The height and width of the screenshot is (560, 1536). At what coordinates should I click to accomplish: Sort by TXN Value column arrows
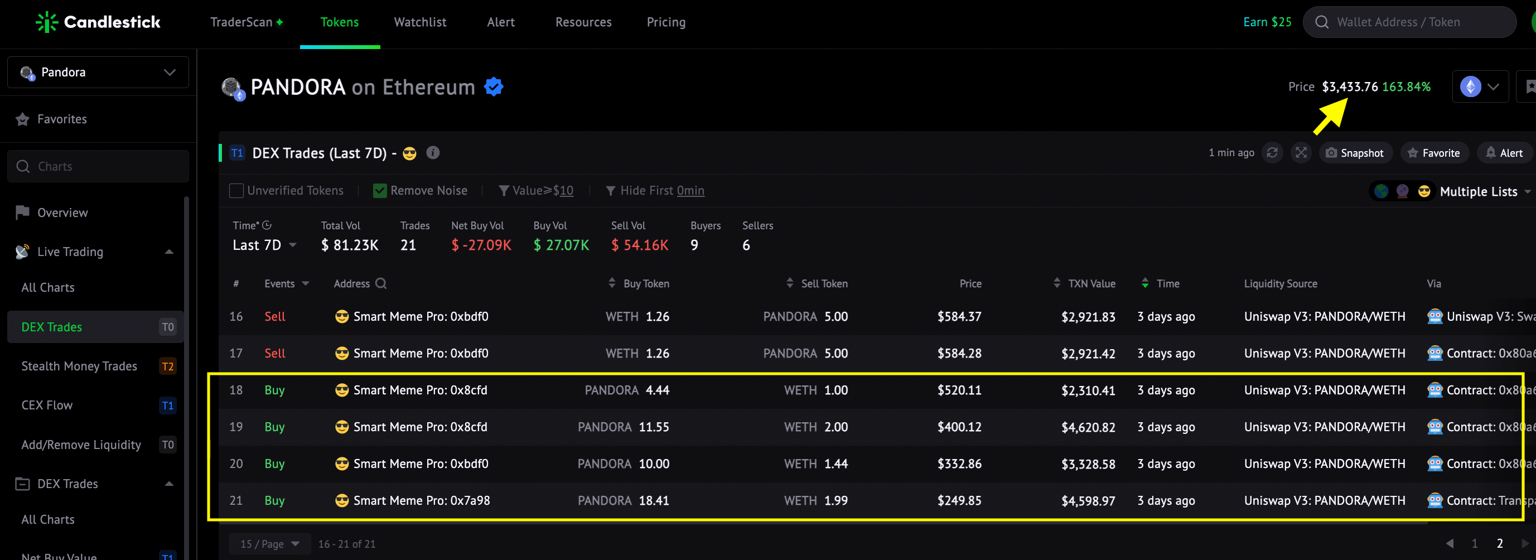(x=1056, y=283)
